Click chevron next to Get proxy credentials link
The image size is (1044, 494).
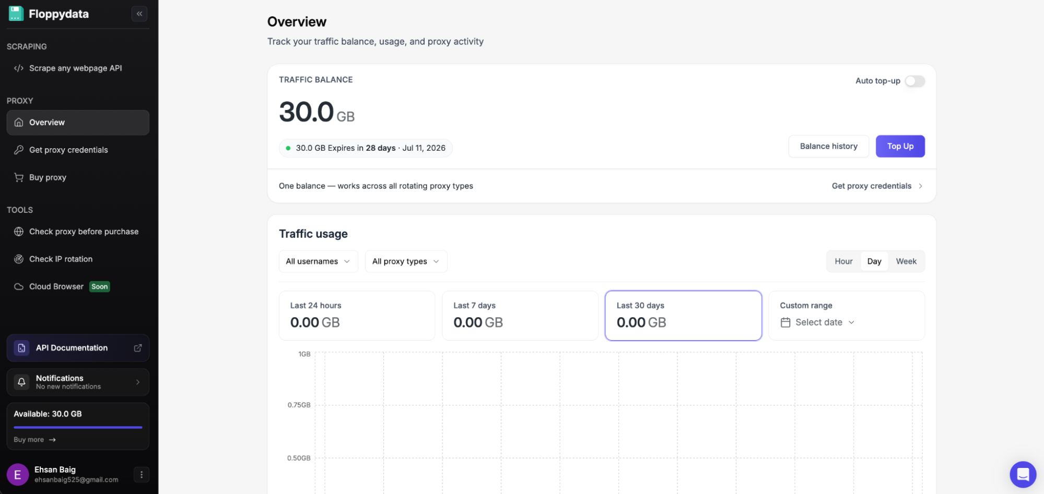920,186
